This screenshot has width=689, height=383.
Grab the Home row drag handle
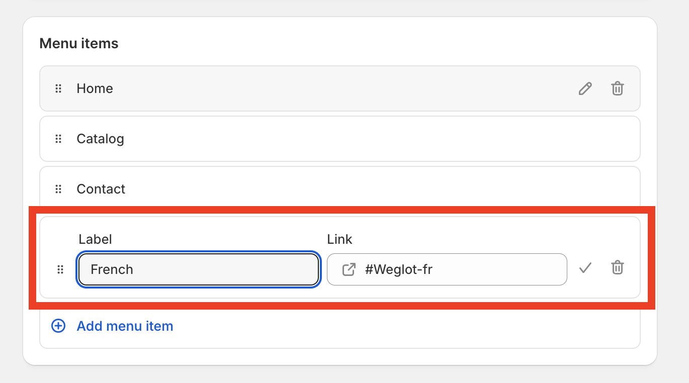58,89
